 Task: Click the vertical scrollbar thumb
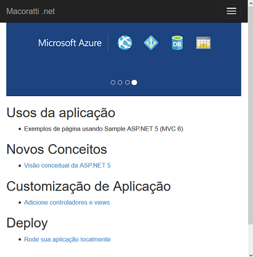[251, 115]
